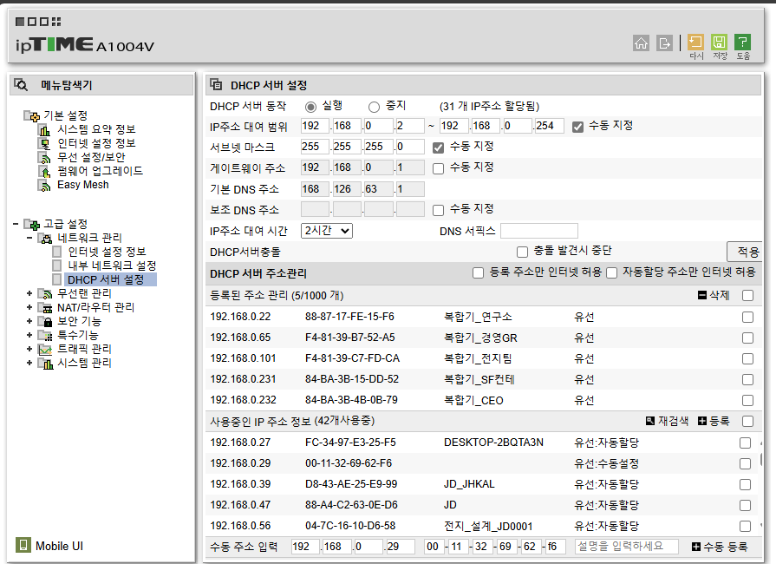Click the Easy Mesh icon
The width and height of the screenshot is (776, 564).
44,186
